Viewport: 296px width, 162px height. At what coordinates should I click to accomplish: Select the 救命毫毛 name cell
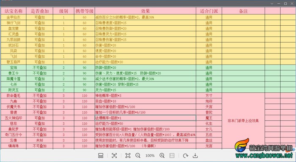coord(14,95)
